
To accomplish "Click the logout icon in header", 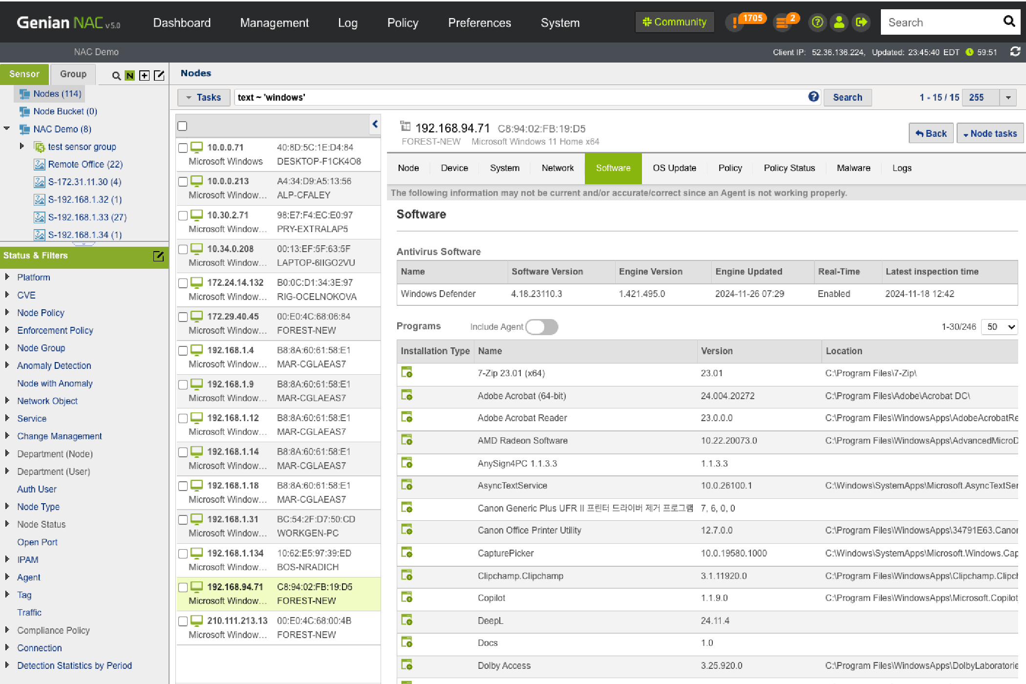I will click(x=861, y=22).
